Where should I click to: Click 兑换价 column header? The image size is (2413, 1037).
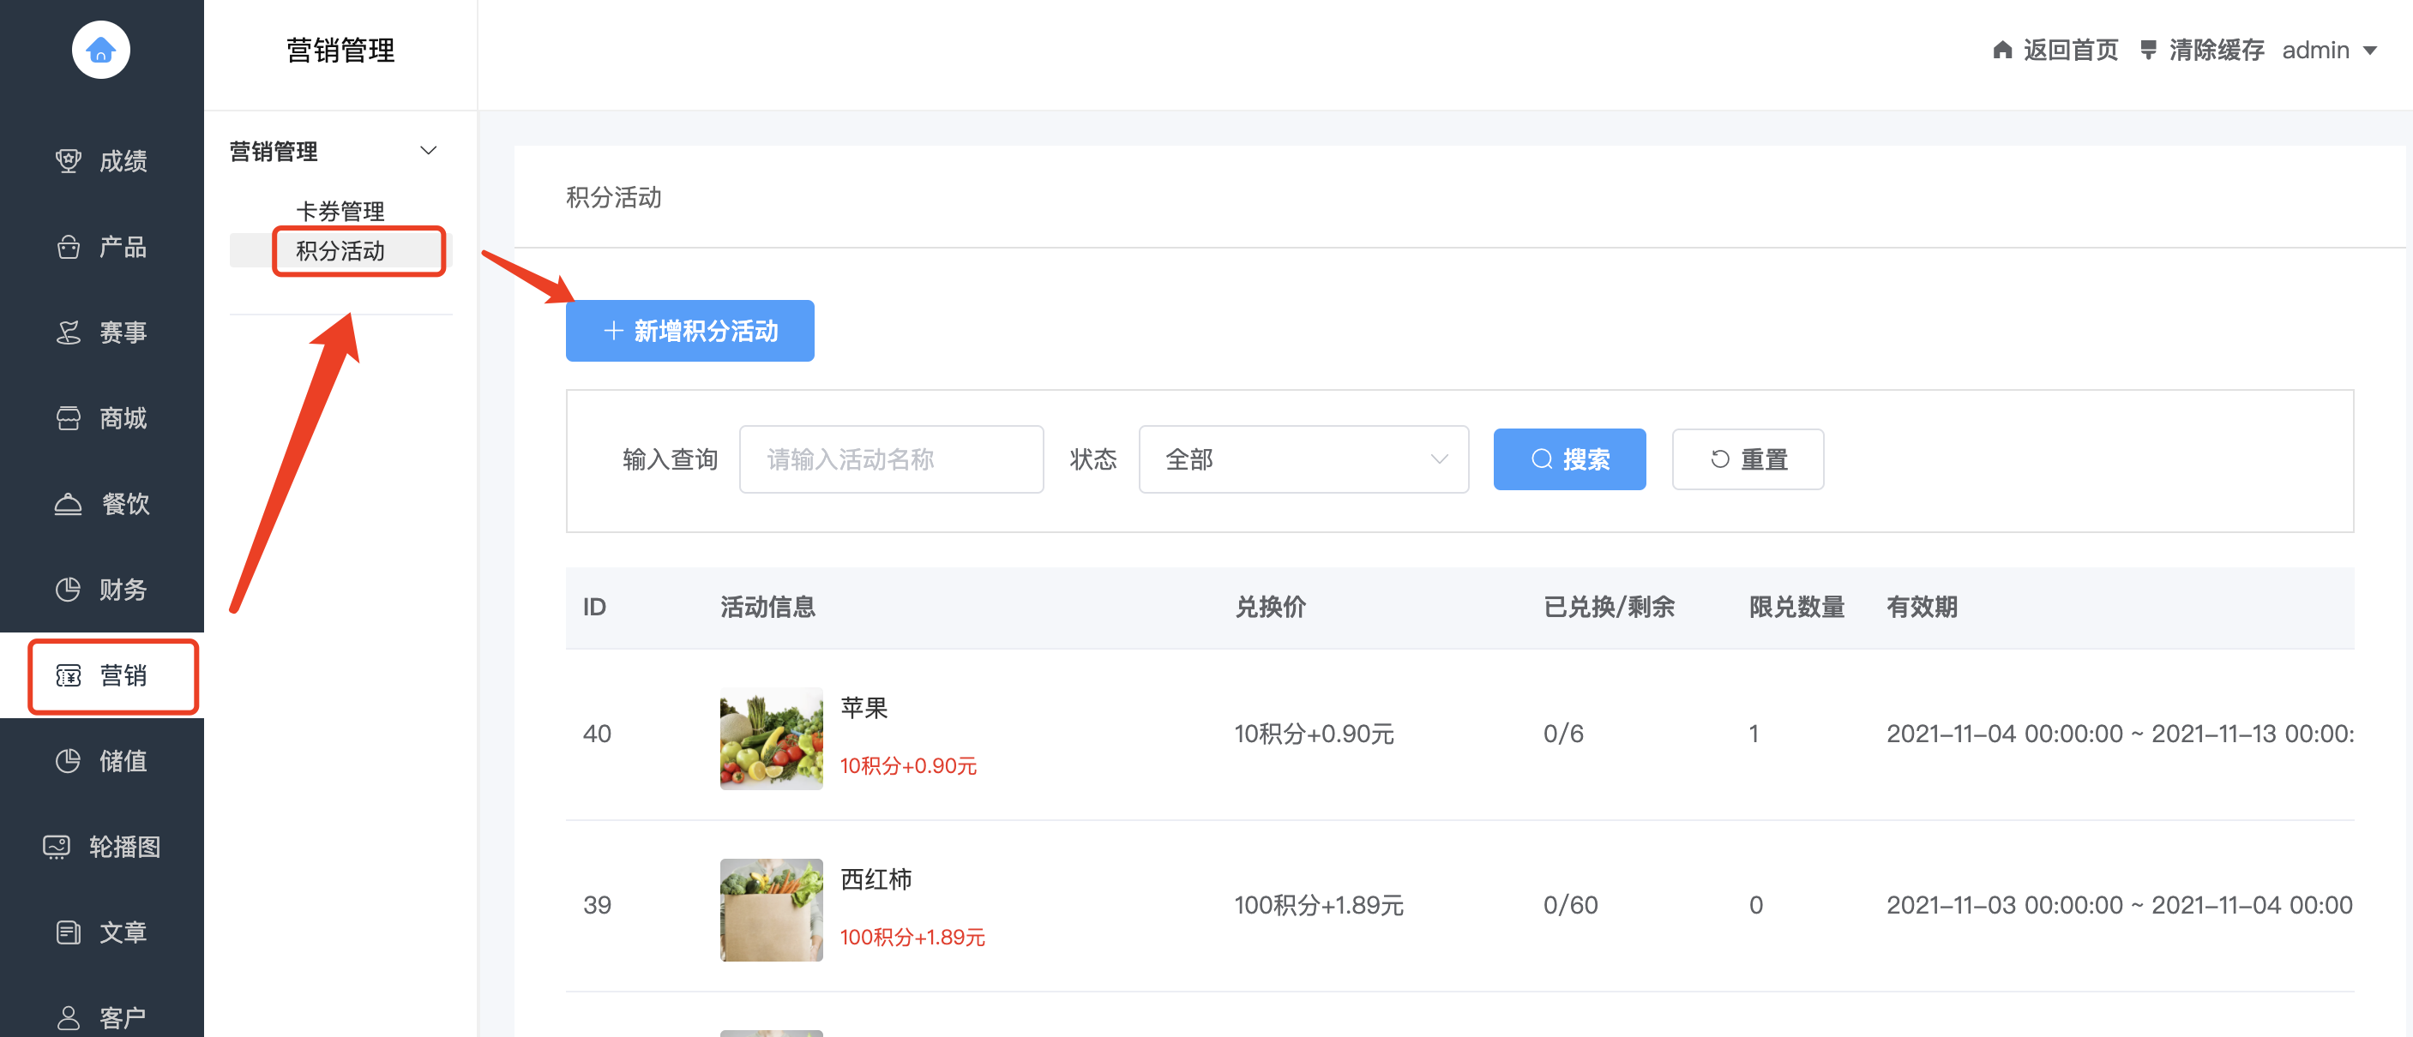1269,608
